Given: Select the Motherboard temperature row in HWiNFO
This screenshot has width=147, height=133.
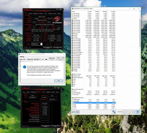Looking at the screenshot, I should point(93,99).
